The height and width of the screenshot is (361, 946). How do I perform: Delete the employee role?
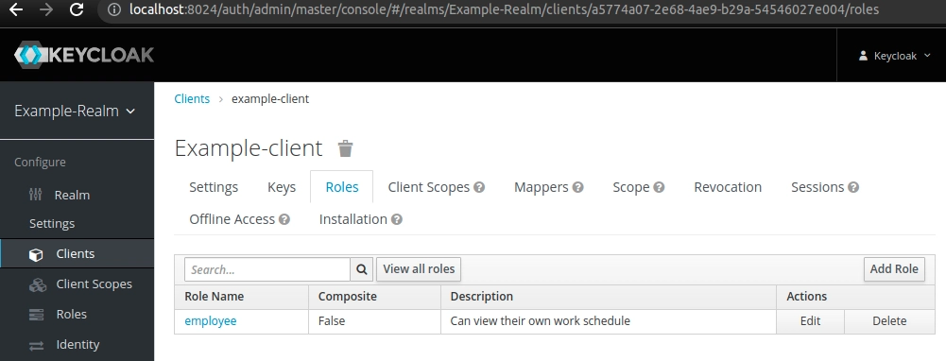889,321
